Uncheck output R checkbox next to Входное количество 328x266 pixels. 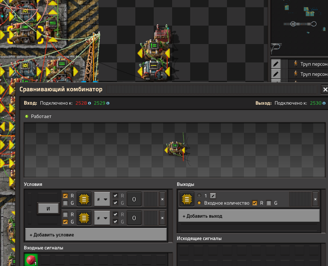pos(255,203)
